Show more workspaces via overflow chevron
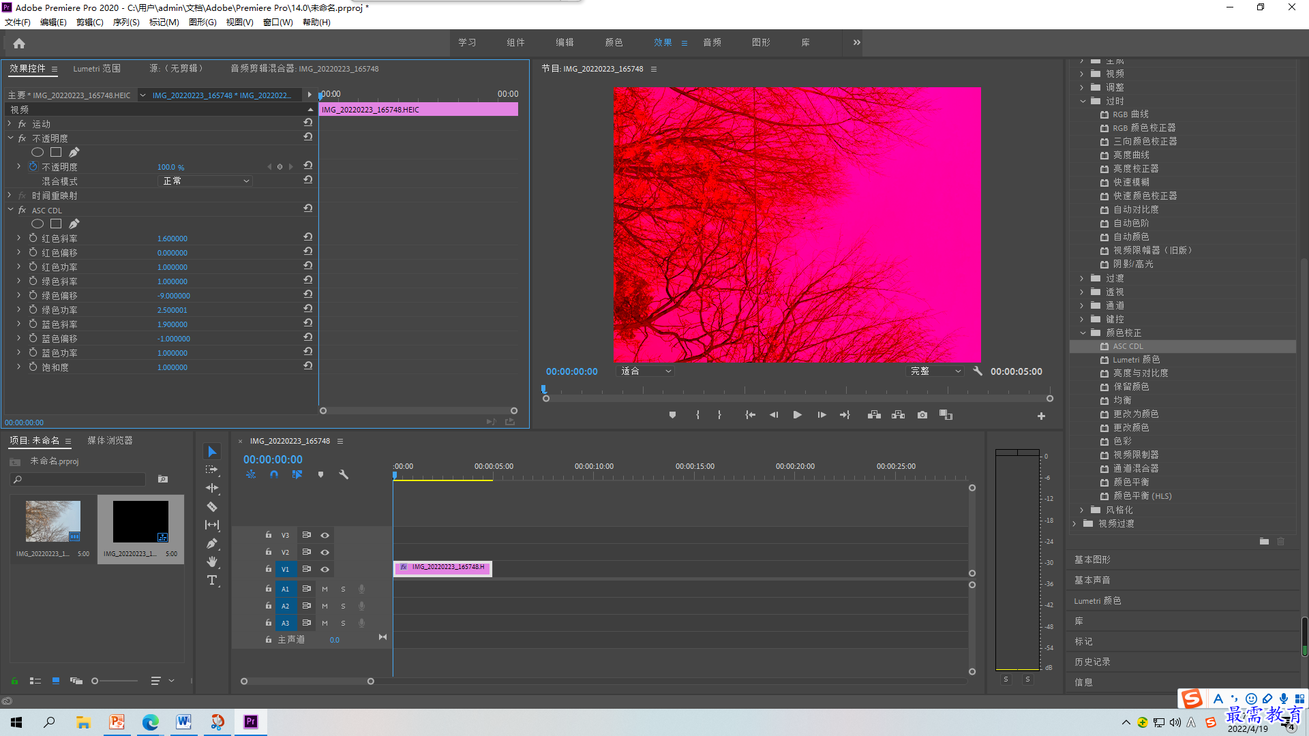Image resolution: width=1309 pixels, height=736 pixels. 856,42
